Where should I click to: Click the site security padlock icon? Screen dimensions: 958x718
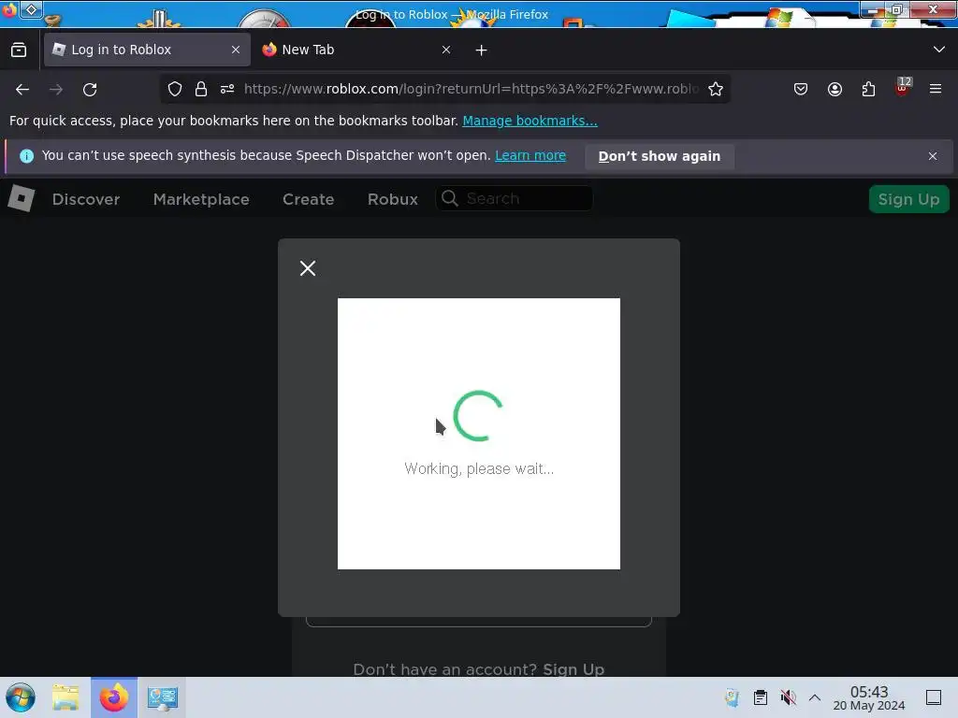click(201, 89)
